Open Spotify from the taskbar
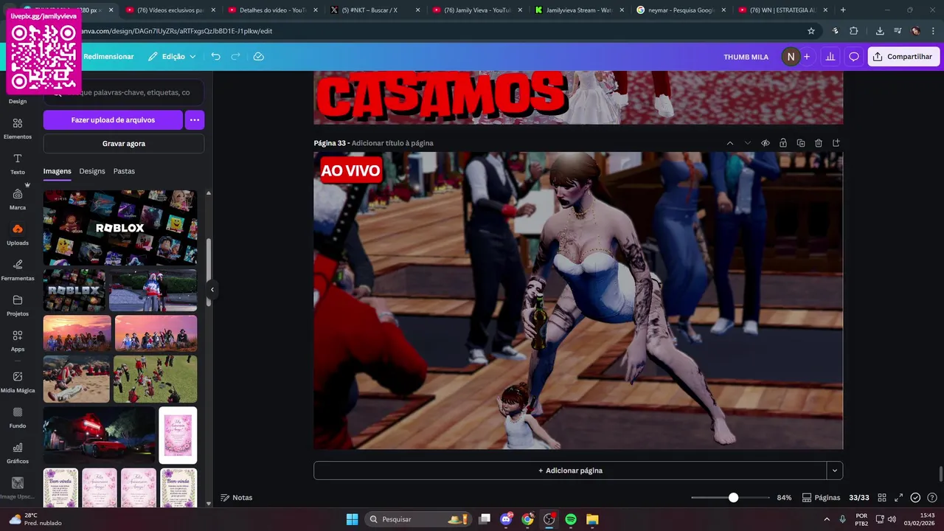The width and height of the screenshot is (944, 531). (571, 519)
